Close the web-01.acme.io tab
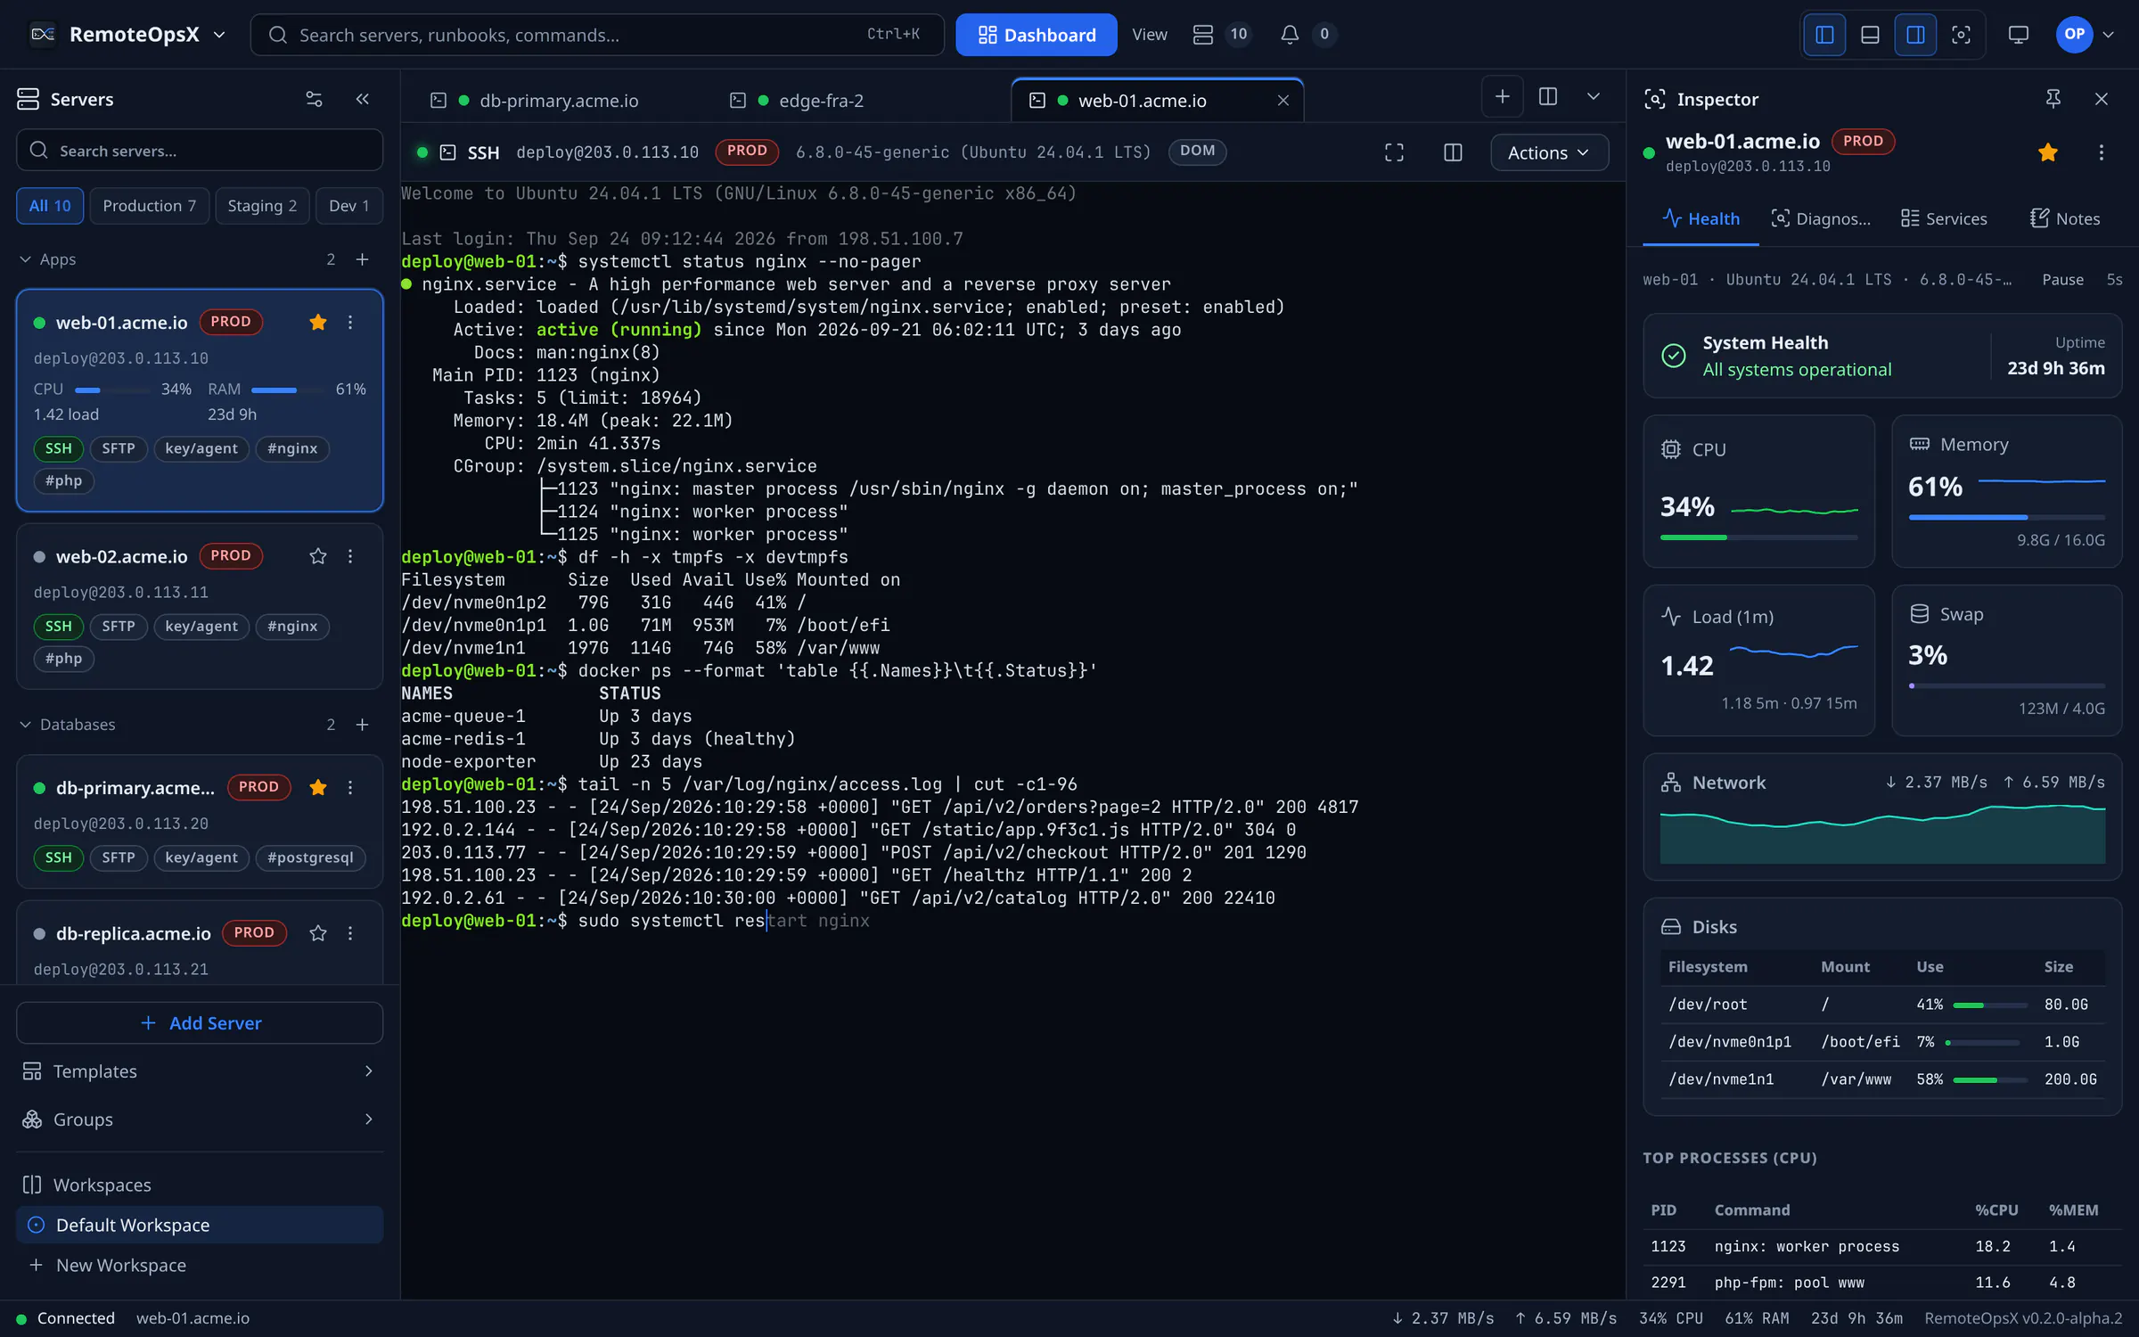The width and height of the screenshot is (2139, 1337). pyautogui.click(x=1283, y=101)
